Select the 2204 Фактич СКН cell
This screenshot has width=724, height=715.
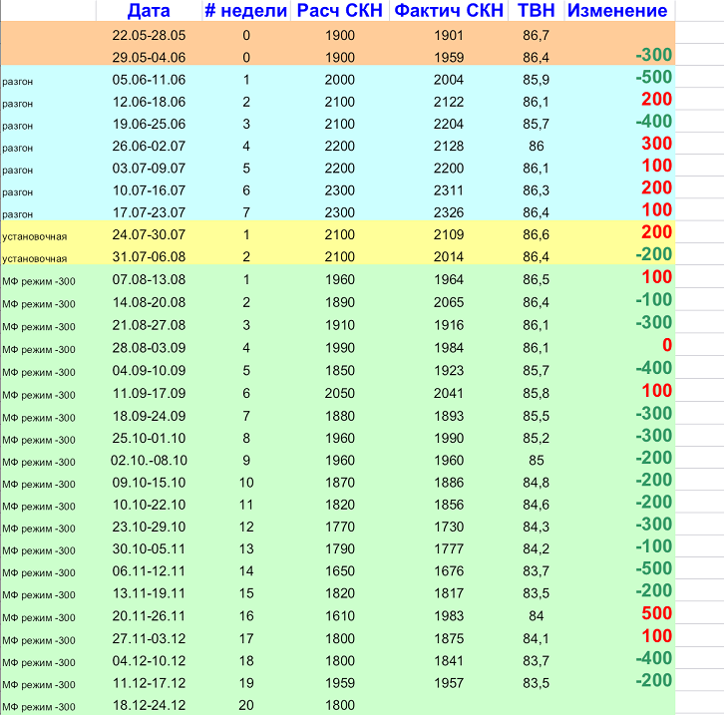click(449, 125)
